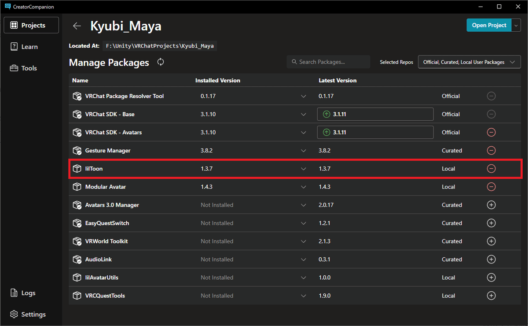
Task: Click the package icon beside Gesture Manager
Action: click(x=77, y=151)
